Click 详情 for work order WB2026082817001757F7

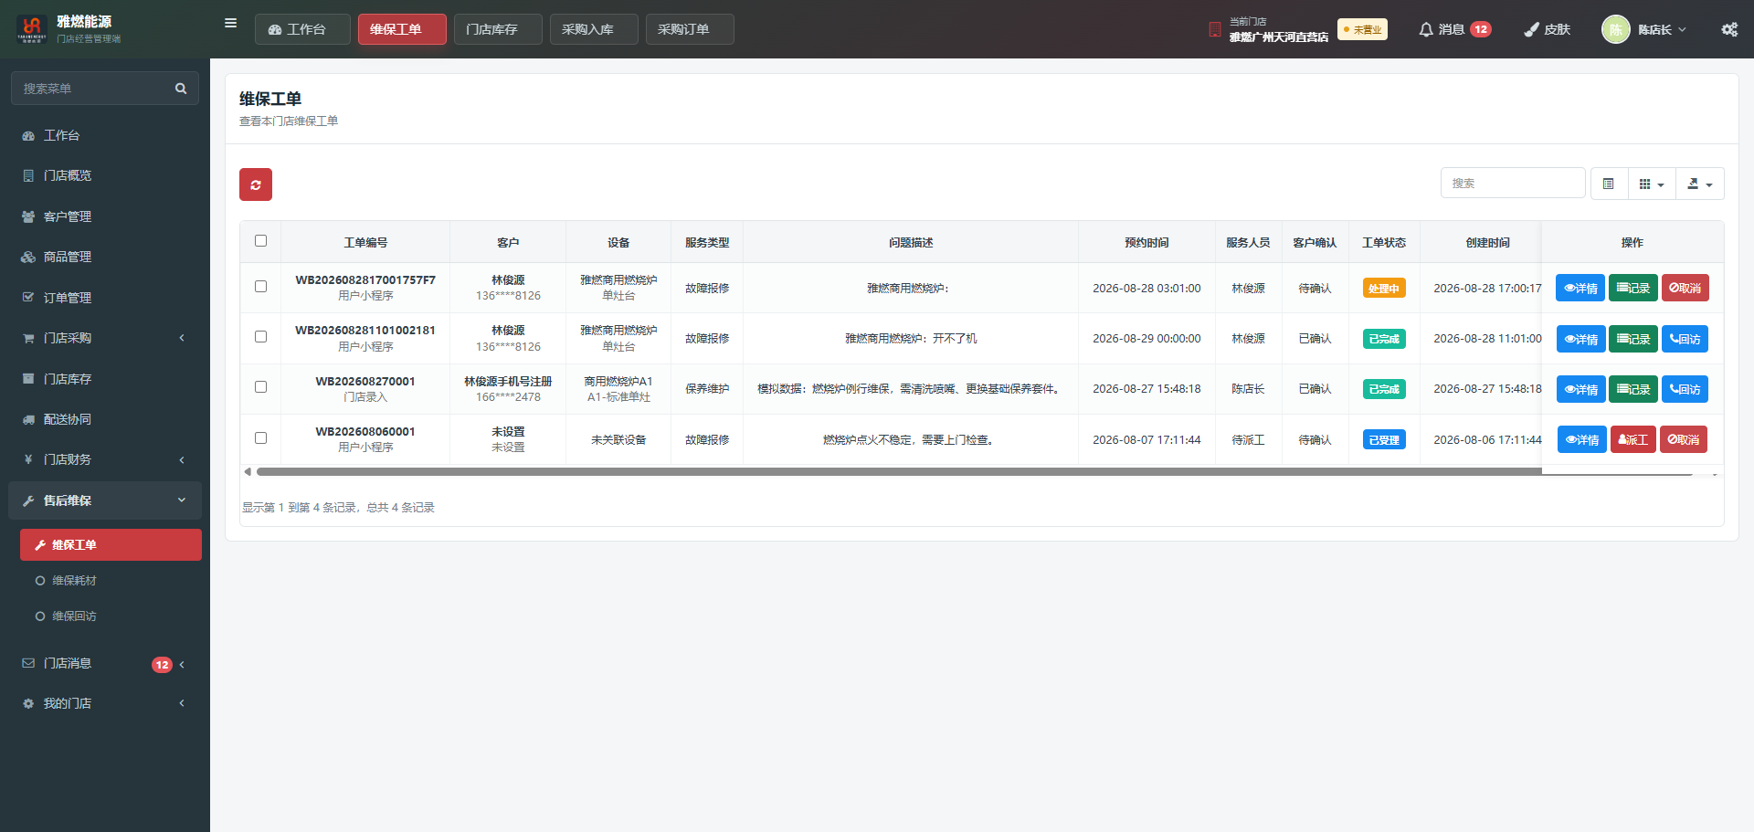1580,288
